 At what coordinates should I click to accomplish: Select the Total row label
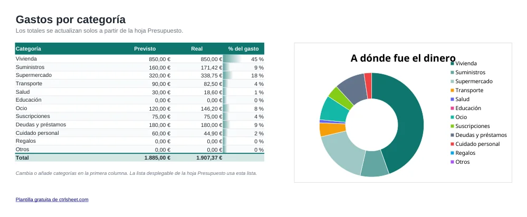tap(22, 157)
